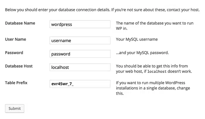This screenshot has width=205, height=119.
Task: Focus the Table Prefix input field
Action: pyautogui.click(x=80, y=84)
